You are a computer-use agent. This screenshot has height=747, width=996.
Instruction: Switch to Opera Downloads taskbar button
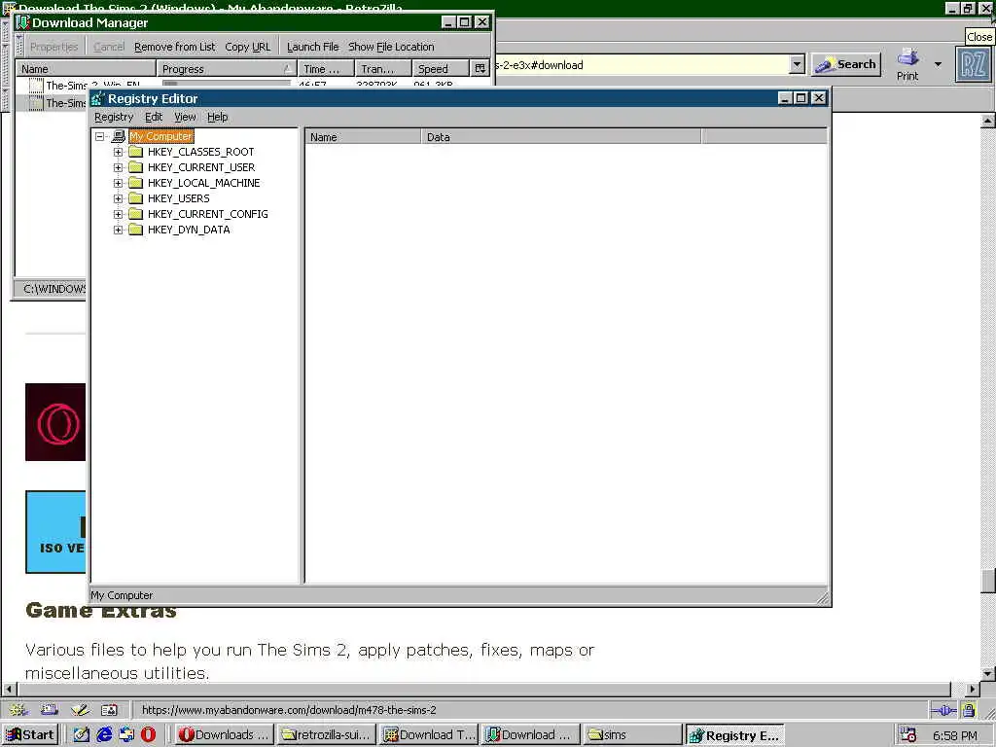point(225,735)
